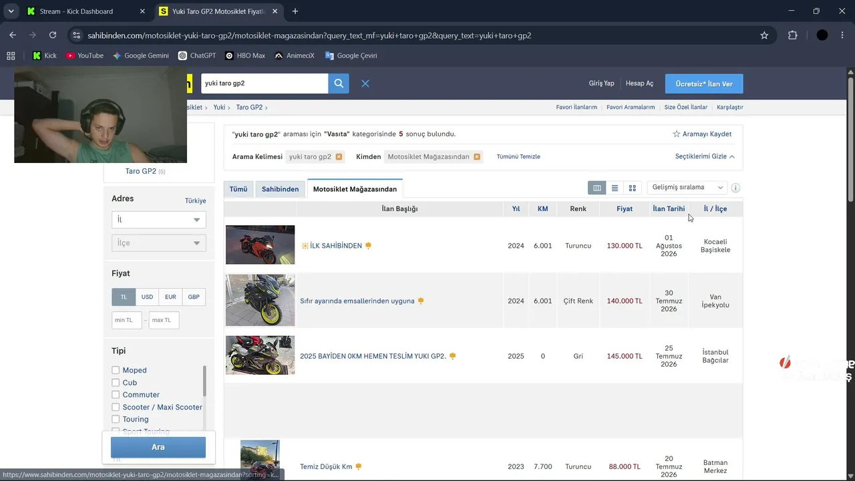Switch to the grid gallery view icon
The width and height of the screenshot is (855, 481).
pyautogui.click(x=633, y=188)
